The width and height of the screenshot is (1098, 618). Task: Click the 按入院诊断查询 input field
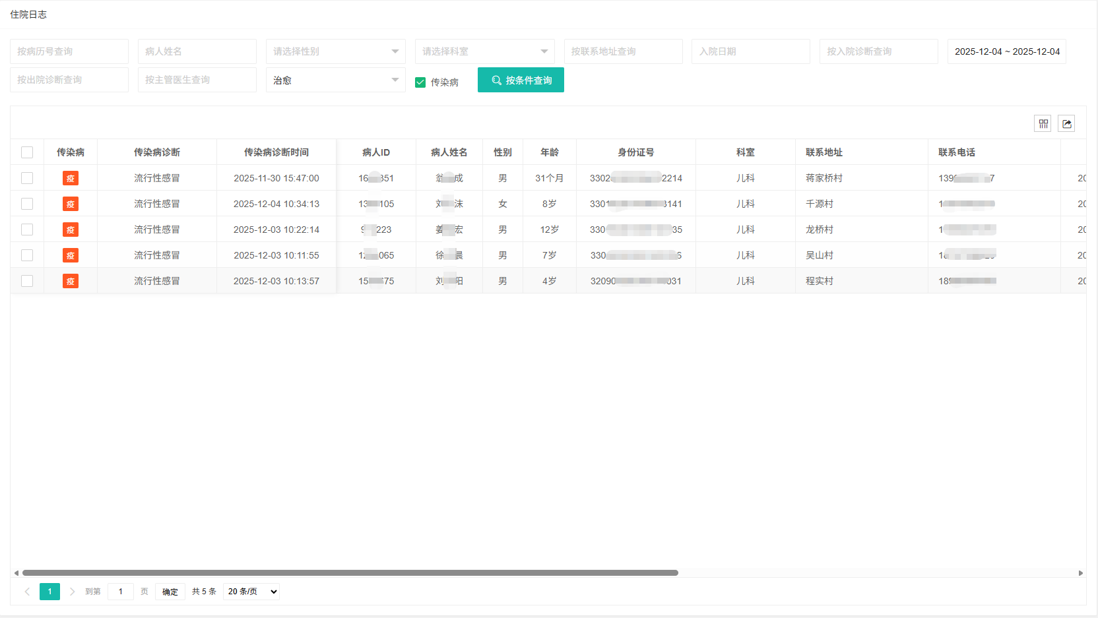[x=879, y=51]
